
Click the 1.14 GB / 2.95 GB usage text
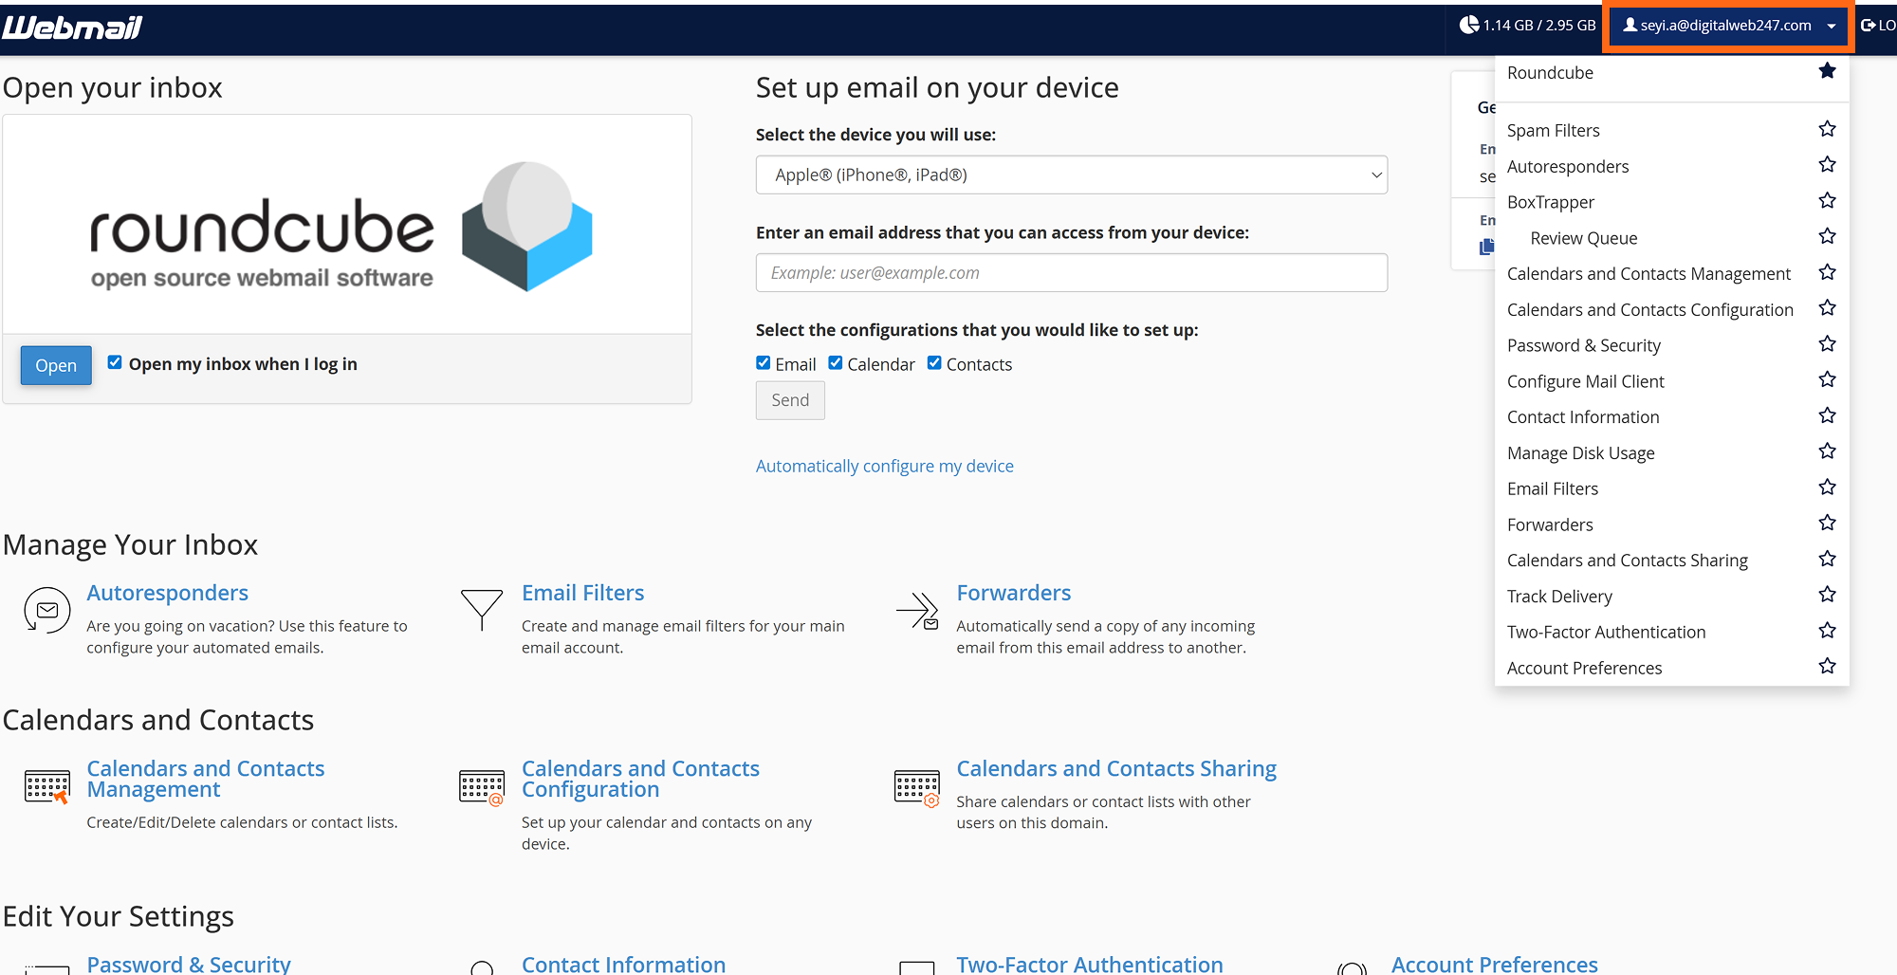[x=1538, y=26]
